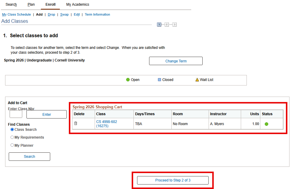Switch to the My Academics tab
Viewport: 291px width, 189px height.
click(x=77, y=4)
